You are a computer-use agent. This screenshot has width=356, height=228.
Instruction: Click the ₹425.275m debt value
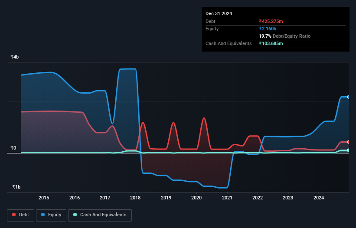(271, 21)
